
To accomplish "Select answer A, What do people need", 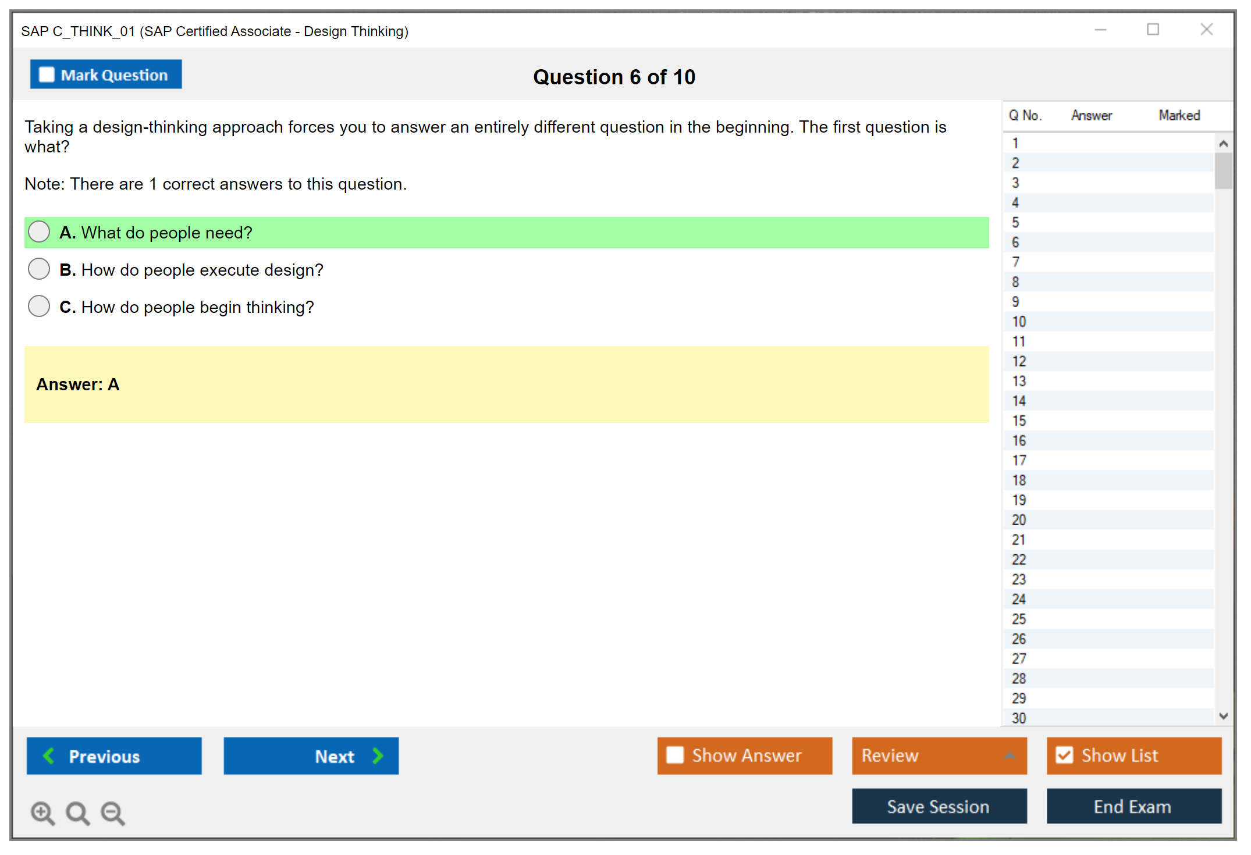I will tap(39, 232).
